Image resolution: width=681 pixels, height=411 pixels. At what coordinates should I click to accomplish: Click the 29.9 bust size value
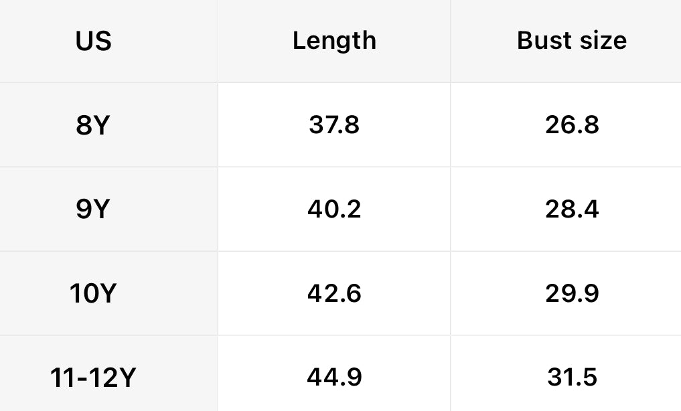(x=572, y=294)
